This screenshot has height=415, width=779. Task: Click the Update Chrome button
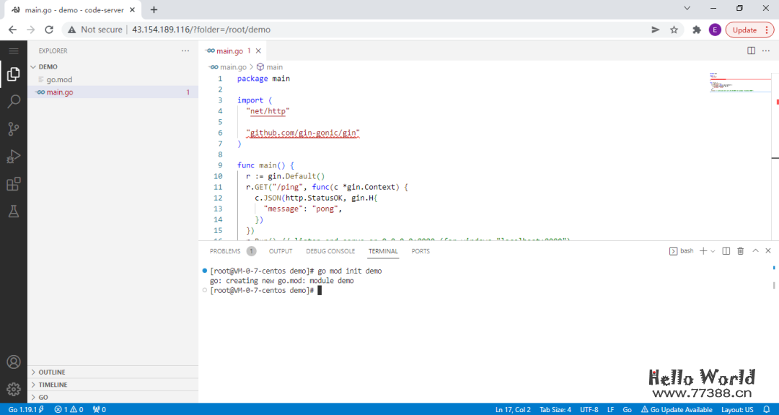[749, 30]
